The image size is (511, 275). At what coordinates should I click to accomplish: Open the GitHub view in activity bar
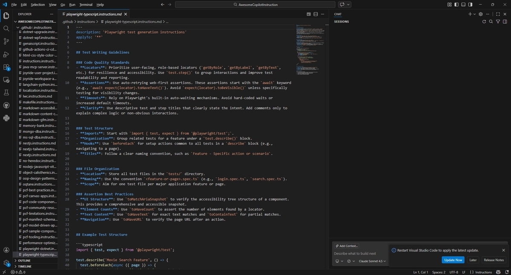(6, 105)
